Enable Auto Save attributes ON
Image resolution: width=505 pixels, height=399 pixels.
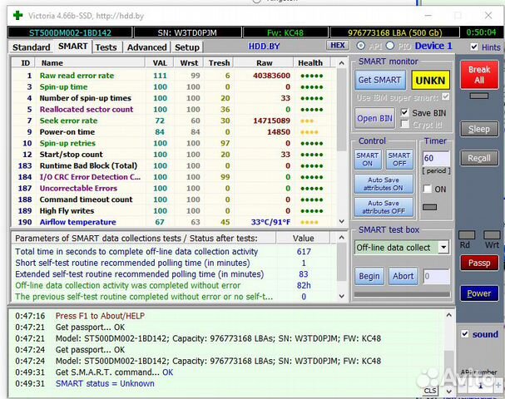[384, 184]
